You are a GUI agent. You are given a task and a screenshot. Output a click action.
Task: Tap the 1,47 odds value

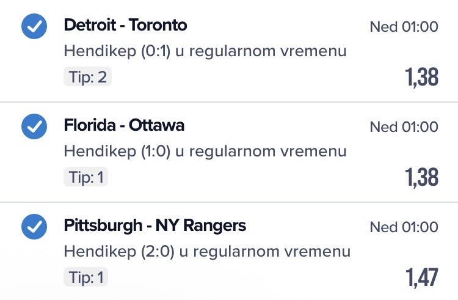point(421,277)
